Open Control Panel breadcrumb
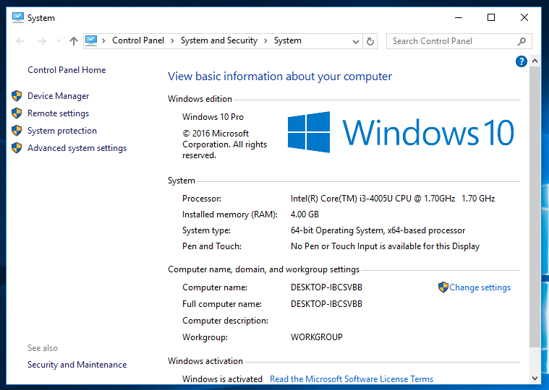This screenshot has width=549, height=390. [138, 40]
